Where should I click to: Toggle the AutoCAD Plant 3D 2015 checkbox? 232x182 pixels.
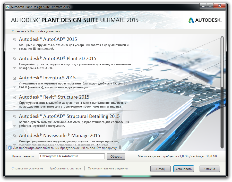click(x=14, y=59)
